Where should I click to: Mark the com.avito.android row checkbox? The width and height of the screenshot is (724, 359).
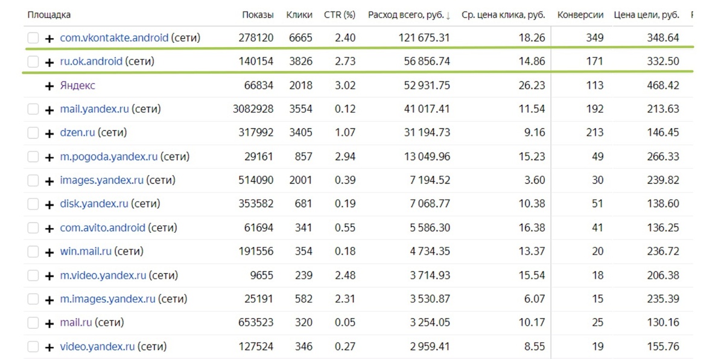(33, 228)
